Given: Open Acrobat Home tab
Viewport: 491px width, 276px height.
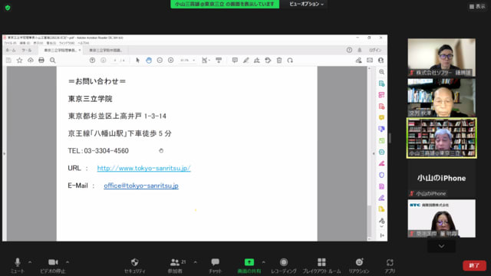Looking at the screenshot, I should (x=11, y=50).
